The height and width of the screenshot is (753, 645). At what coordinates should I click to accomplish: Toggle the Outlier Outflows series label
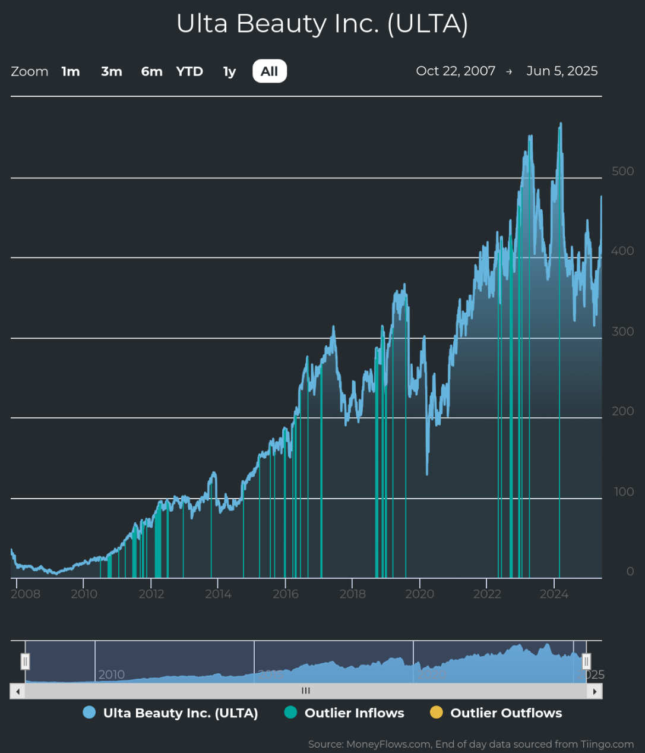[506, 713]
